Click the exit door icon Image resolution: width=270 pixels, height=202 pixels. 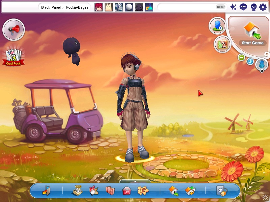[x=46, y=190]
